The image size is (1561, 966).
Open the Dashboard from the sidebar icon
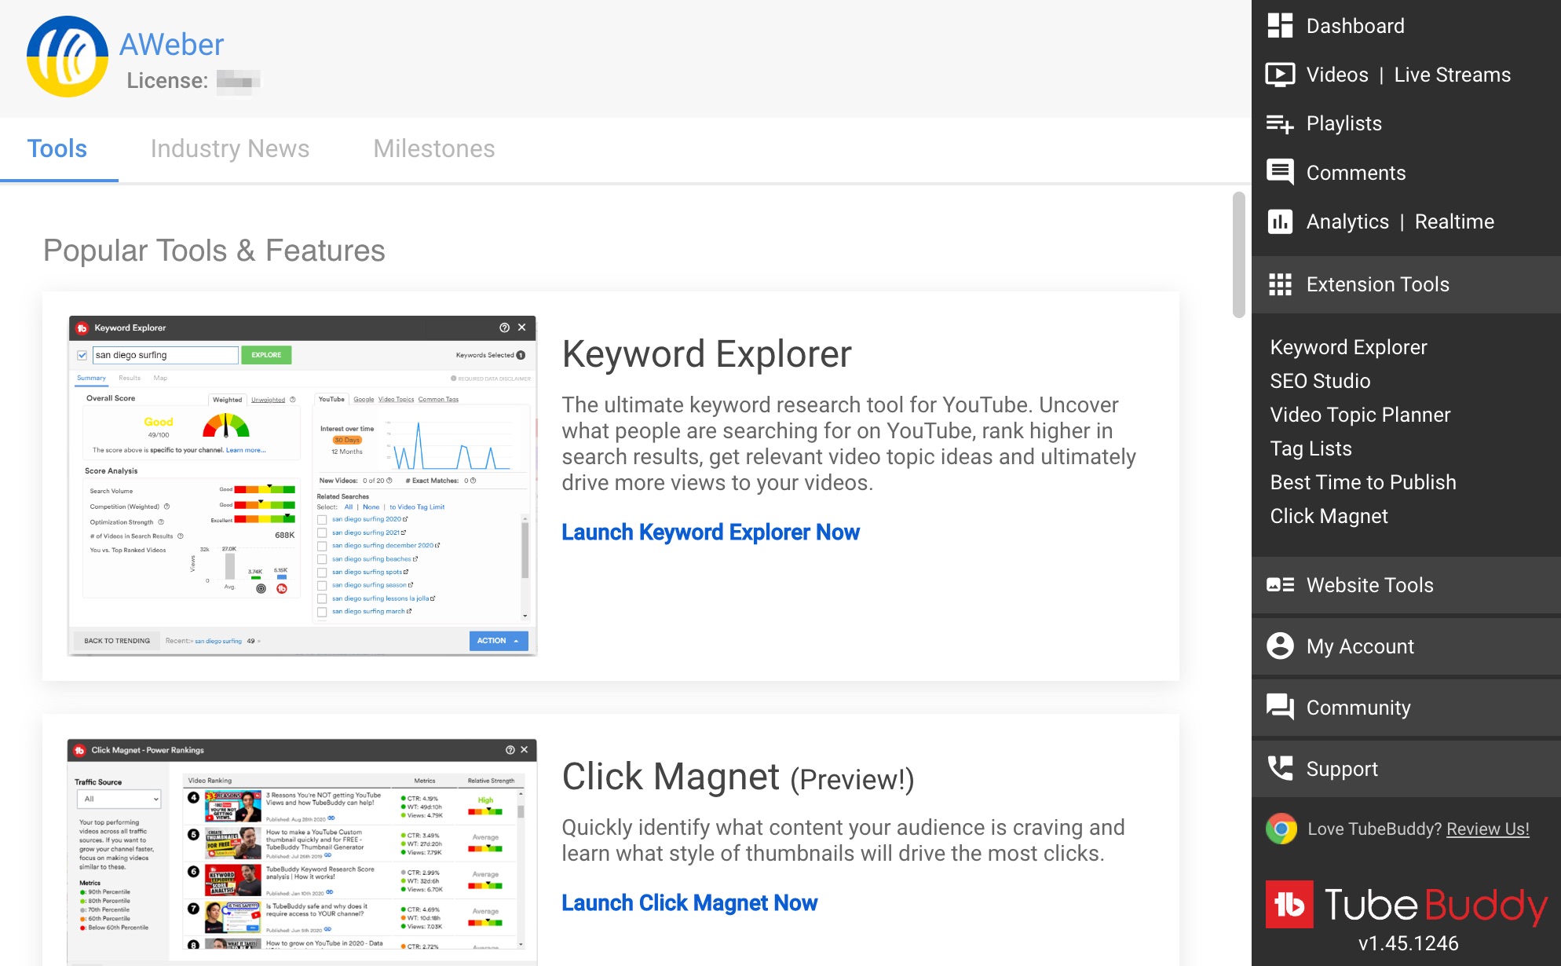(1281, 25)
